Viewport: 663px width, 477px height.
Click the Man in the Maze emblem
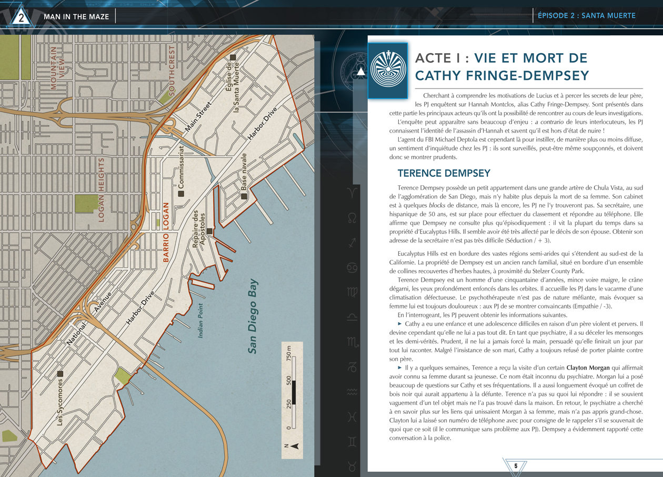point(388,71)
